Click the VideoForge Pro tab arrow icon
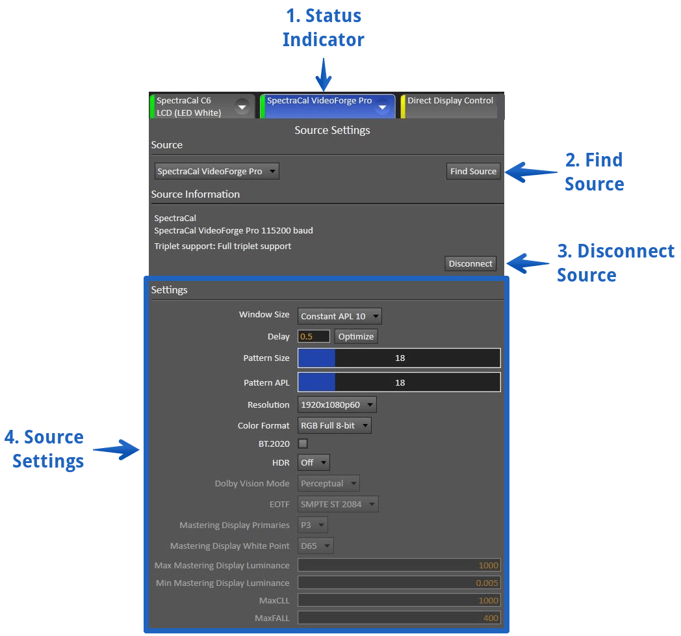Image resolution: width=681 pixels, height=636 pixels. click(383, 107)
